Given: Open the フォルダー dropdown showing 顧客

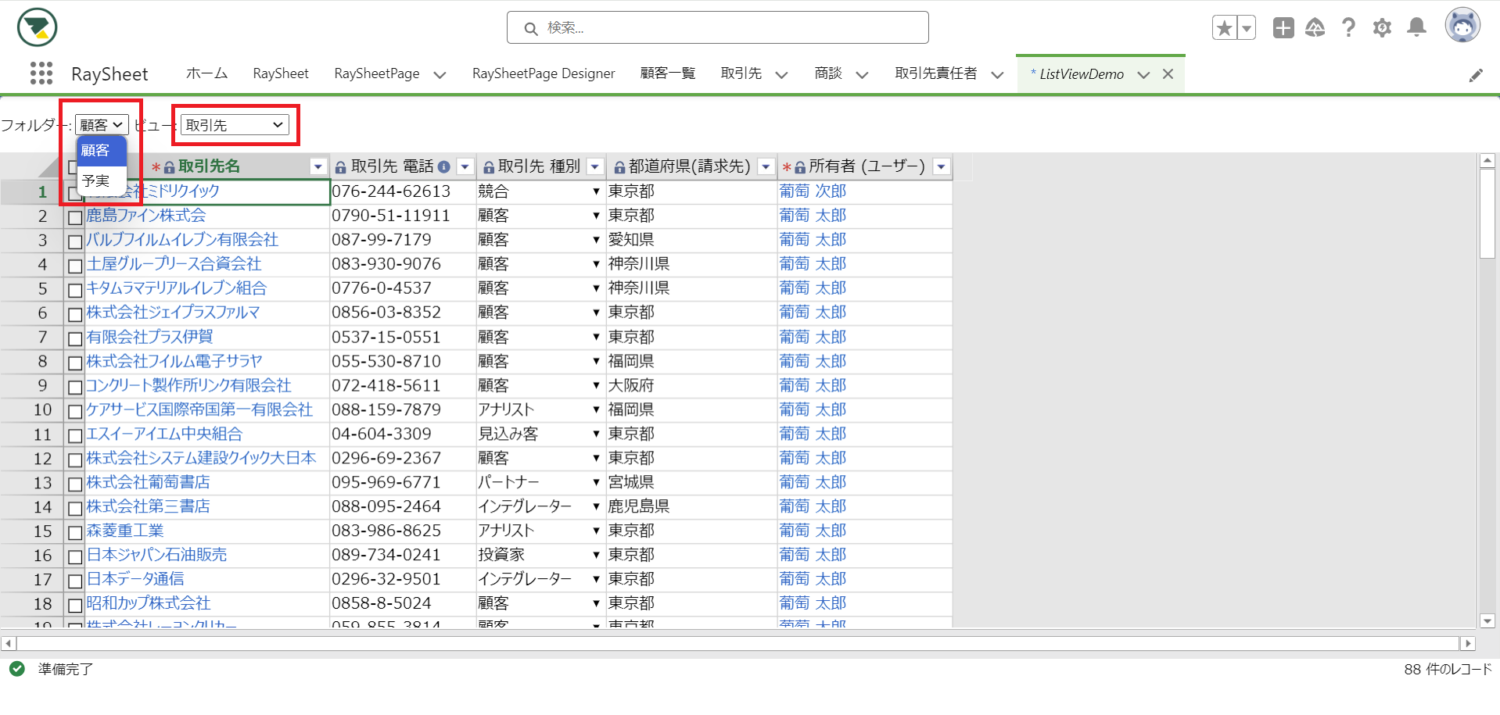Looking at the screenshot, I should [x=102, y=125].
